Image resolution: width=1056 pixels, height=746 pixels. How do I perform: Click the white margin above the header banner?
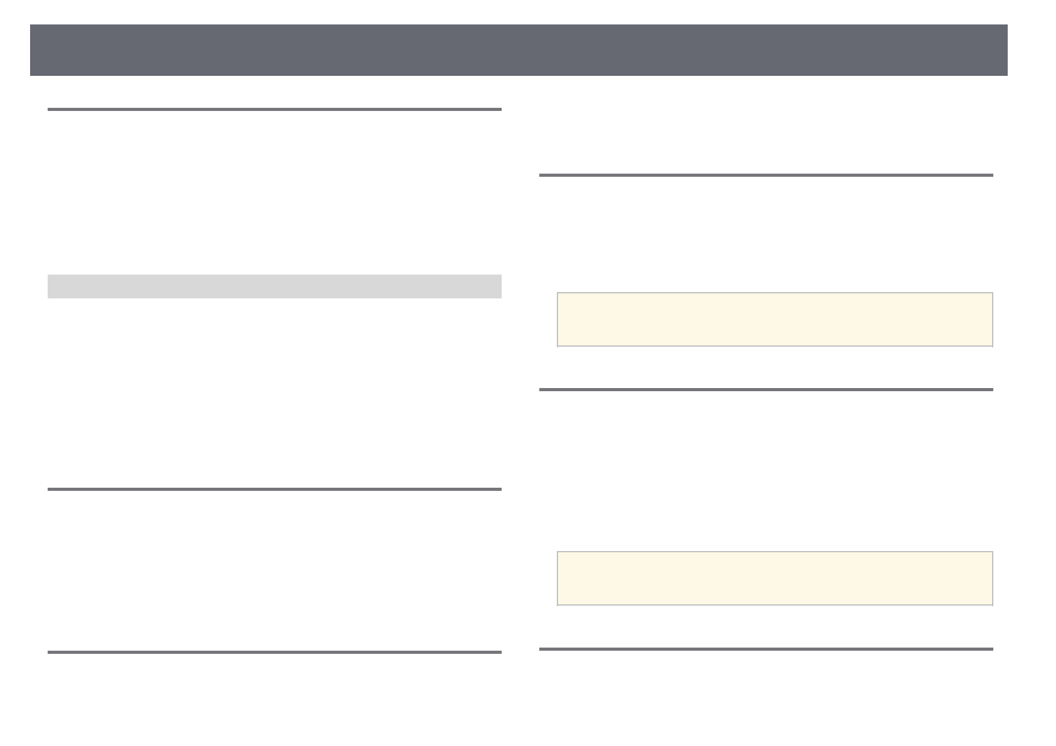tap(519, 11)
